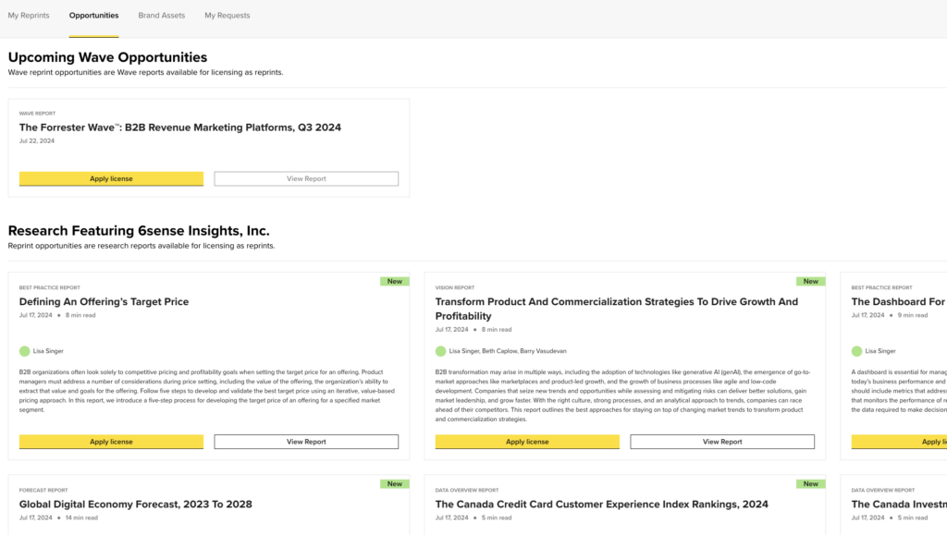The height and width of the screenshot is (535, 947).
Task: Click New badge on Defining An Offering's card
Action: [x=394, y=281]
